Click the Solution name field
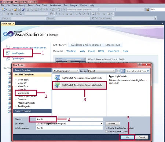The image size is (165, 142). click(69, 128)
